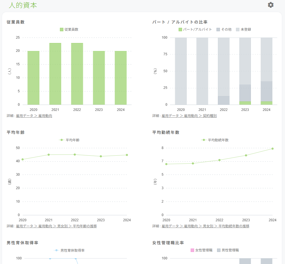Screen dimensions: 285x264
Task: Select the 2023 bar in 従業員数 chart
Action: click(99, 78)
